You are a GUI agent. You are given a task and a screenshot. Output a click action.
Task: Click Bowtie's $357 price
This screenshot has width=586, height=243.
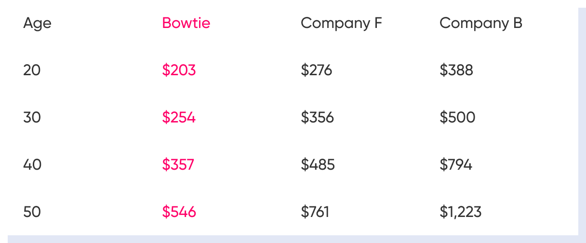[x=178, y=165]
